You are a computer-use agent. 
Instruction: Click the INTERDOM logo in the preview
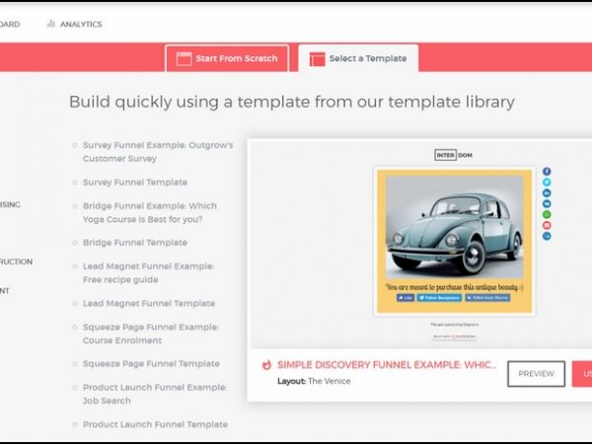(x=454, y=155)
